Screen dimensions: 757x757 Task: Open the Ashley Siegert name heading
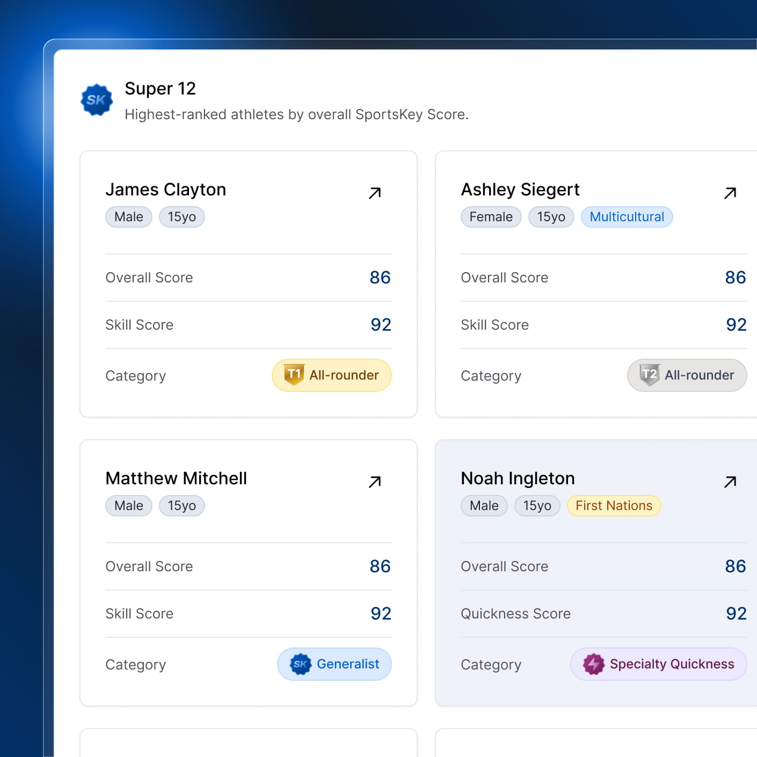520,190
